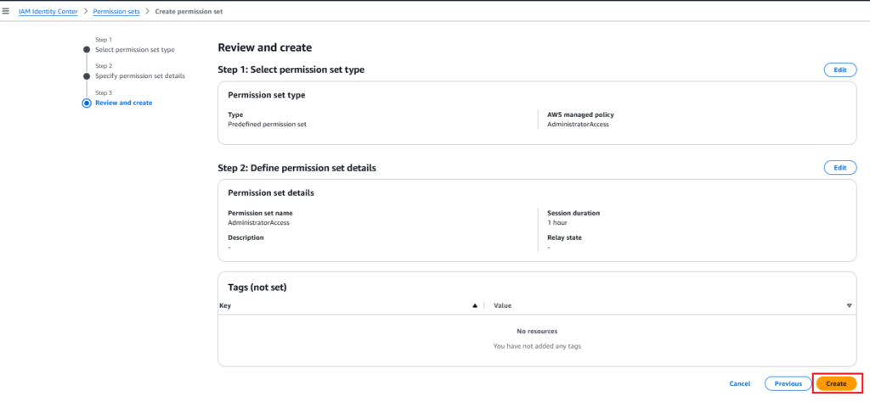Click 'Step 2: Define permission set details' heading
Viewport: 870px width, 402px height.
(297, 168)
